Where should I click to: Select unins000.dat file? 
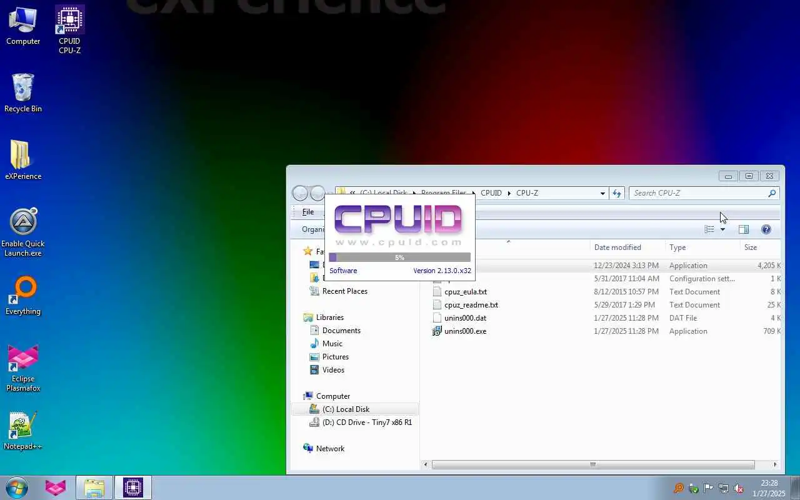(x=465, y=318)
